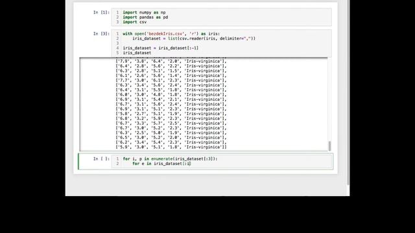The width and height of the screenshot is (415, 233).
Task: Click output row '6.3', '2.5', '5.0', '1.9'
Action: [171, 133]
